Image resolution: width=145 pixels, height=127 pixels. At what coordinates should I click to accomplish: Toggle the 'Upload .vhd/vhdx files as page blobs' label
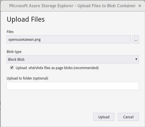coord(57,68)
